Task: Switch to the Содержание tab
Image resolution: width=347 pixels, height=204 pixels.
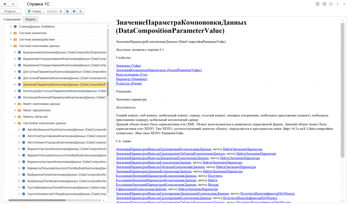Action: pyautogui.click(x=12, y=19)
